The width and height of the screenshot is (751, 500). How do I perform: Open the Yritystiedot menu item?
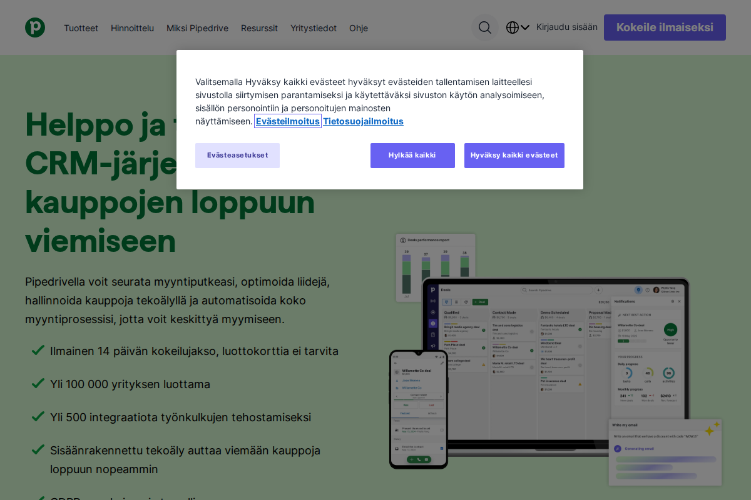[x=314, y=28]
